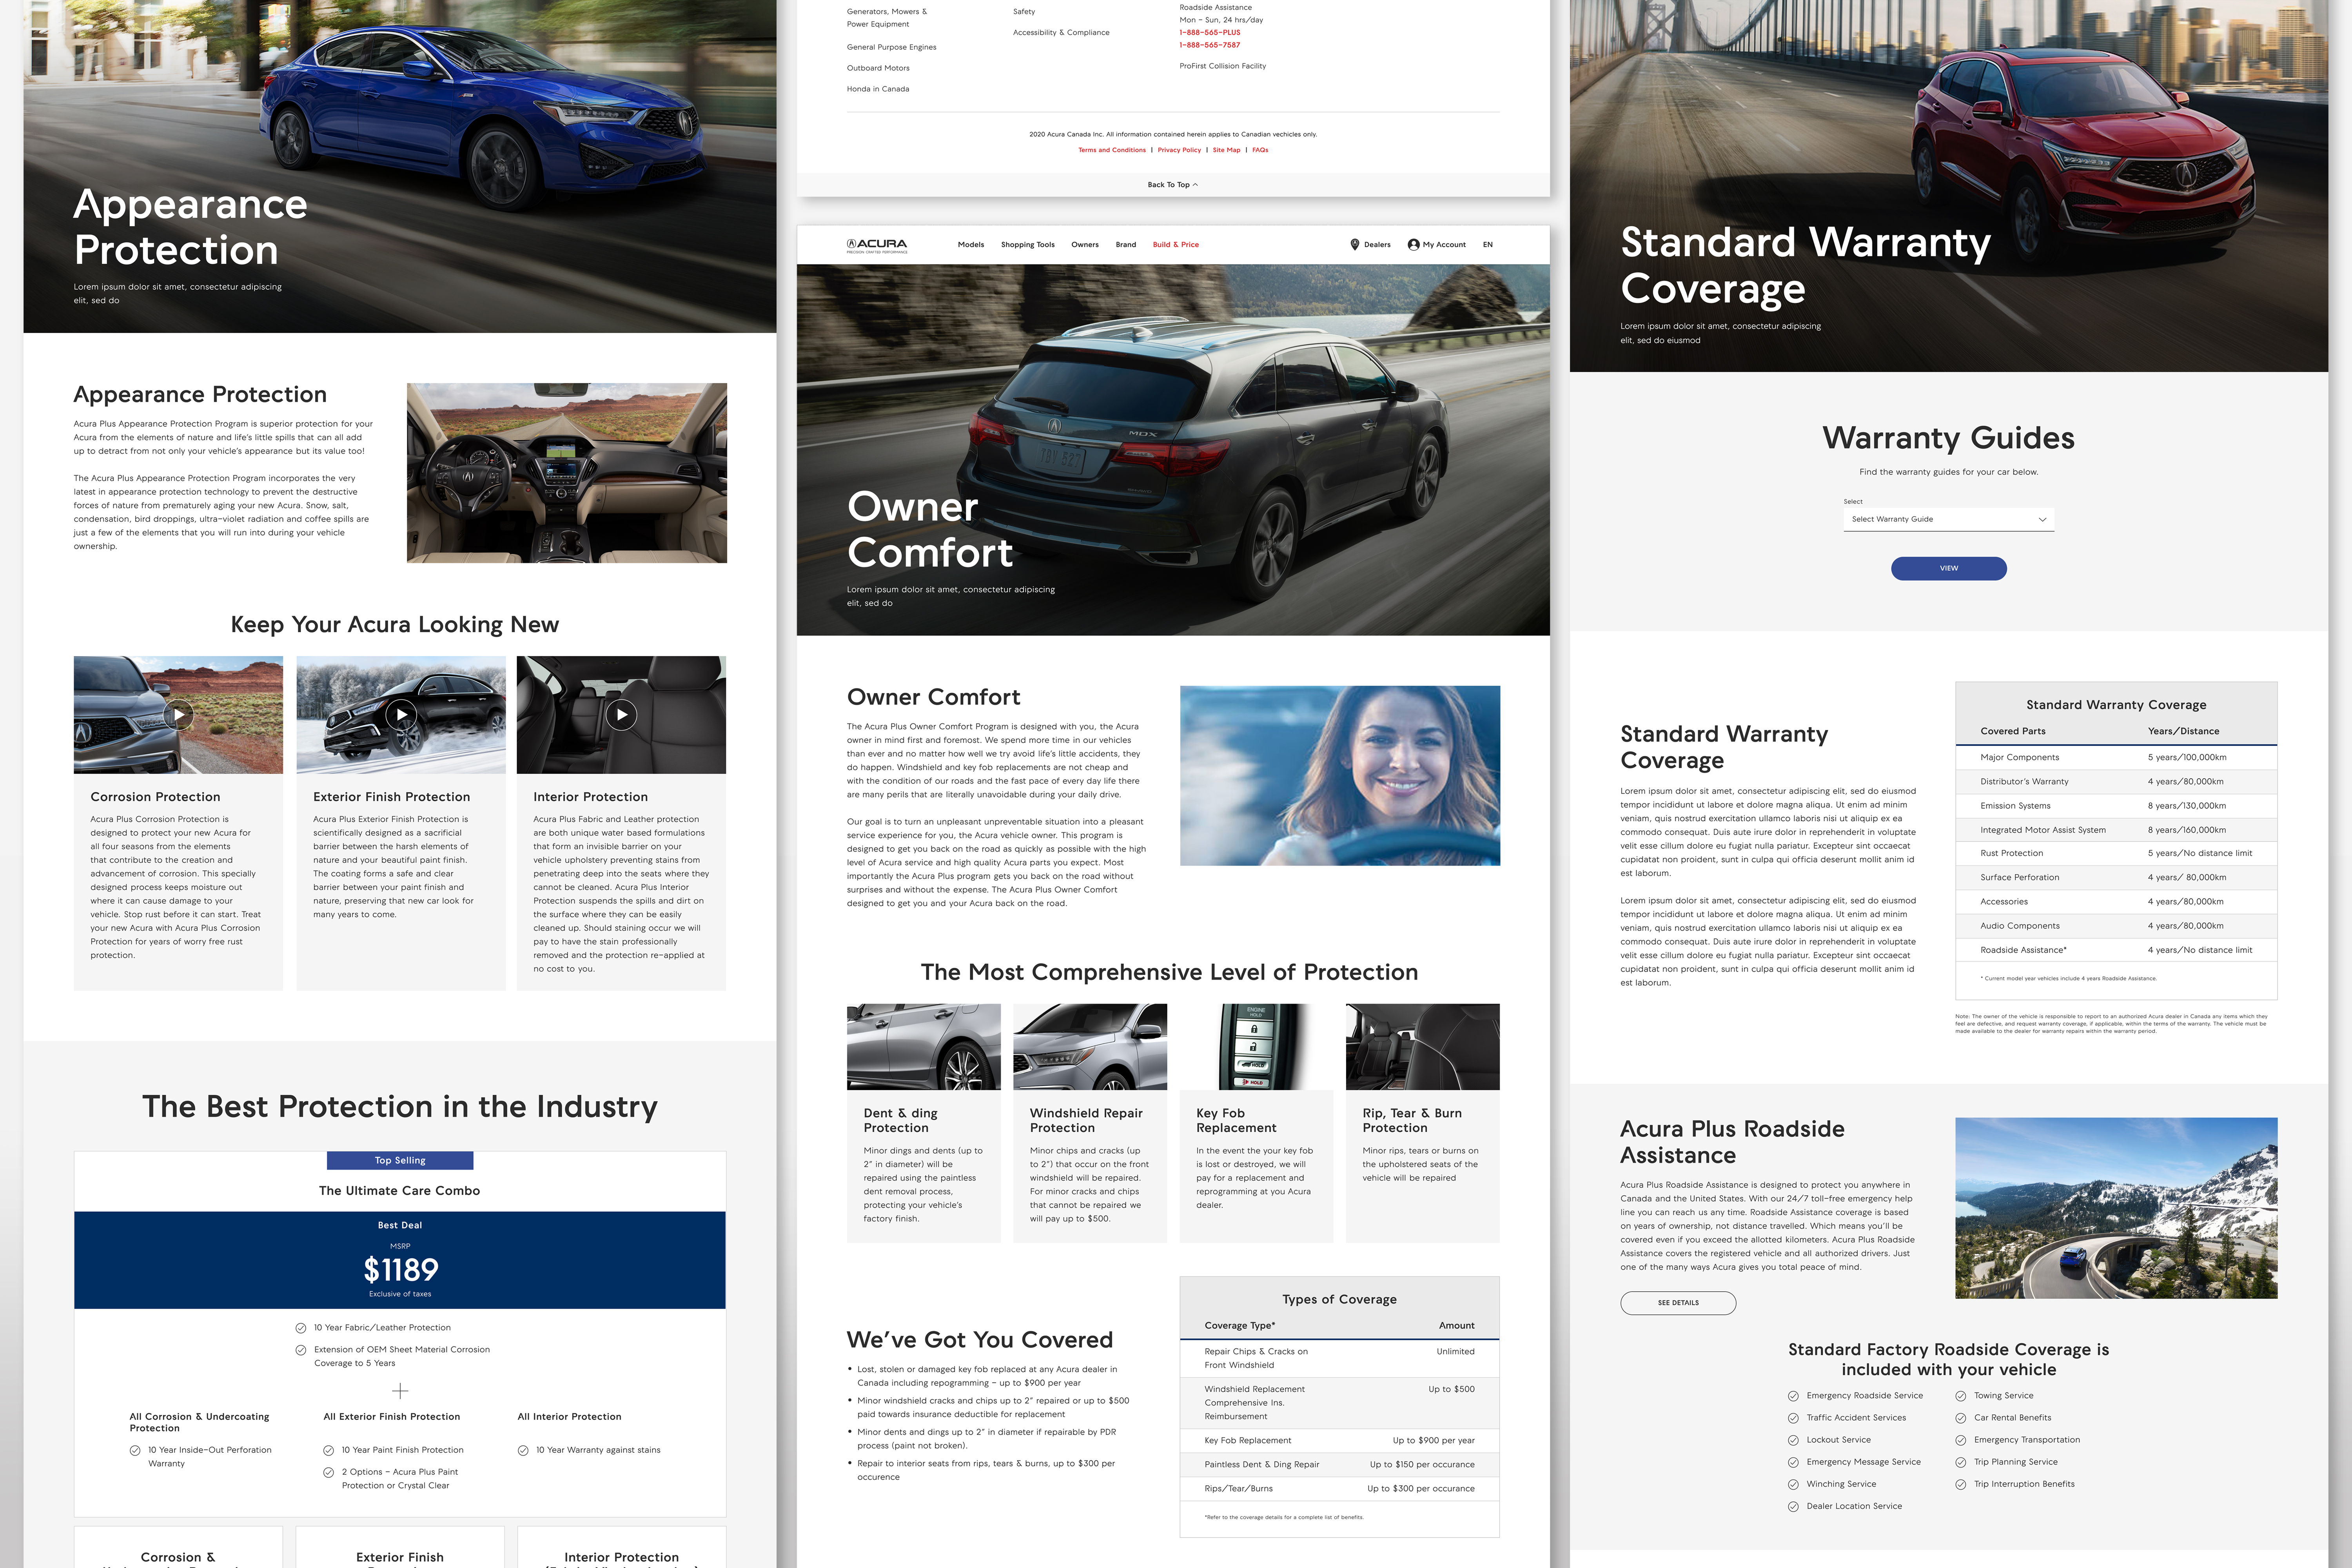
Task: Play the Exterior Finish Protection video
Action: [401, 715]
